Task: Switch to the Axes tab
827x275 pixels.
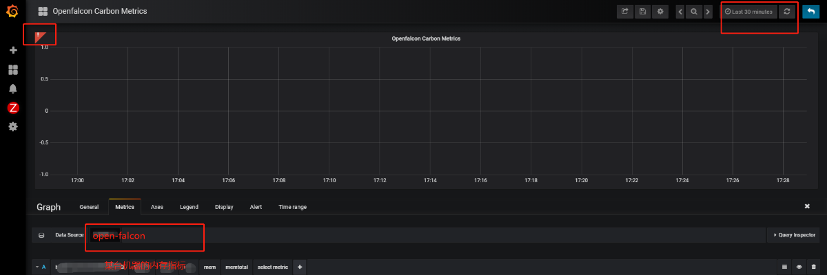Action: (x=156, y=207)
